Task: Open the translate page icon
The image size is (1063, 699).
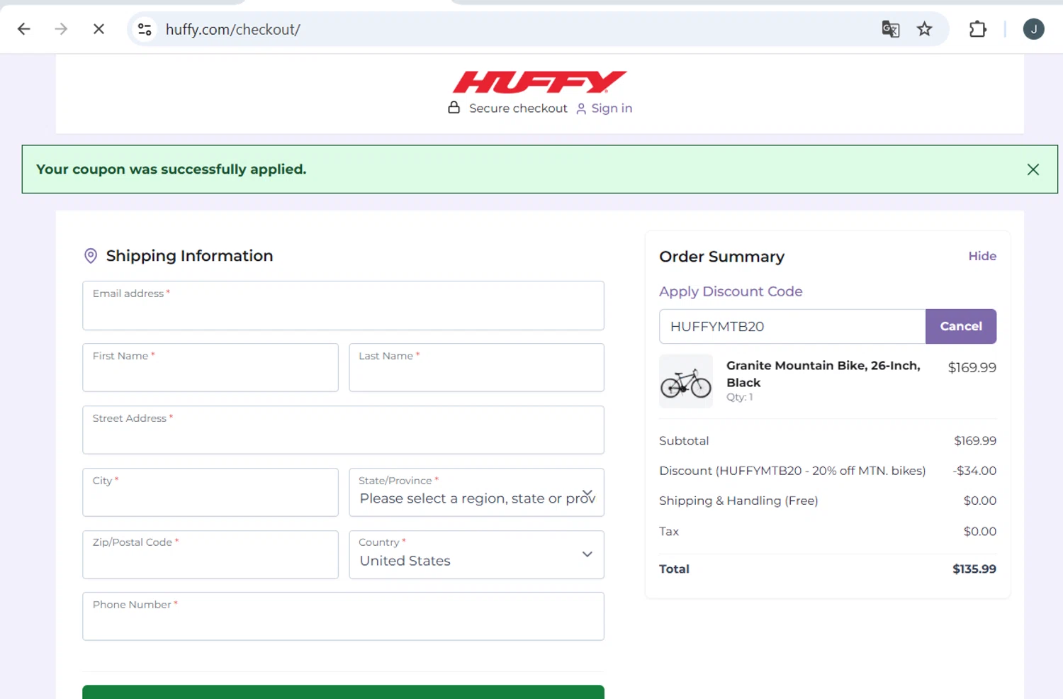Action: click(890, 29)
